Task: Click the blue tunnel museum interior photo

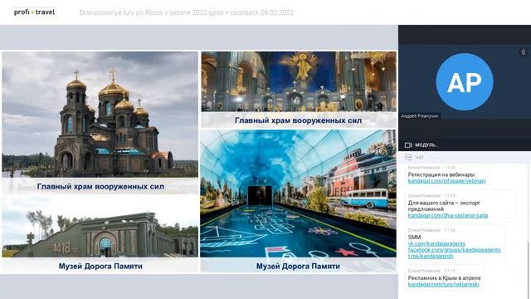Action: [x=298, y=194]
